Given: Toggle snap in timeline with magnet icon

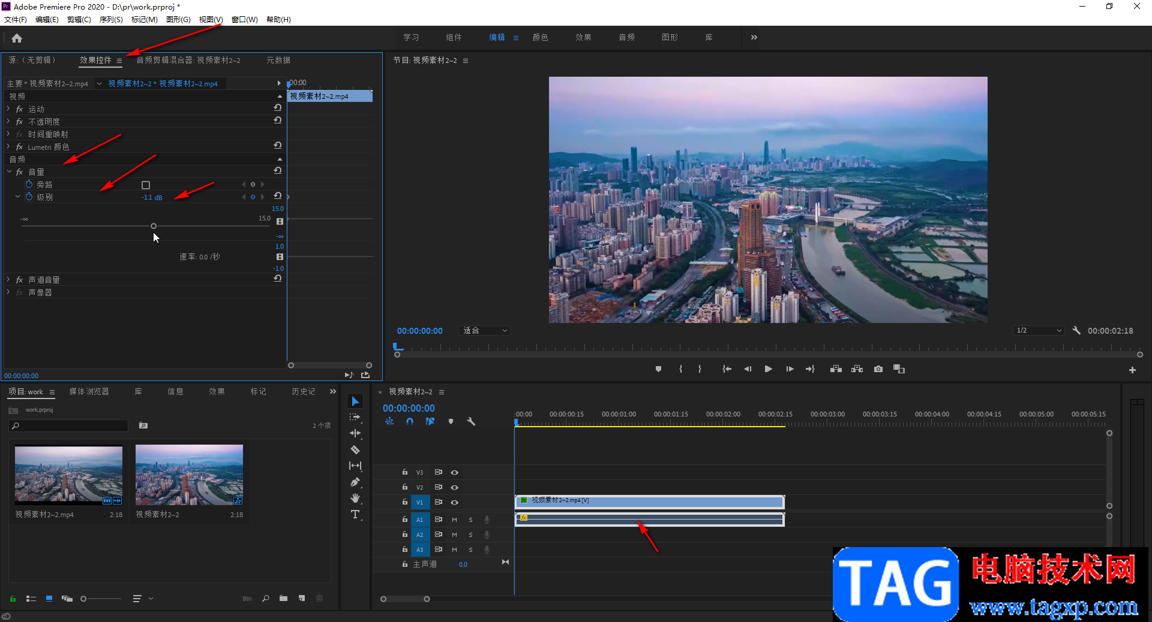Looking at the screenshot, I should [409, 421].
